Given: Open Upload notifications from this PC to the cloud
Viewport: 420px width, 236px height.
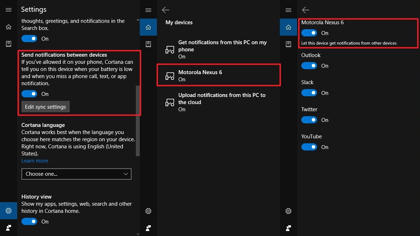Looking at the screenshot, I should click(x=218, y=102).
